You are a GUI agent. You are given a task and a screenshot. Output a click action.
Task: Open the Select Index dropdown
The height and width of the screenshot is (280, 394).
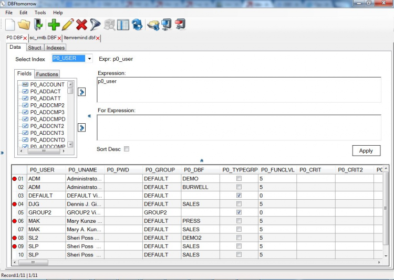pos(89,59)
